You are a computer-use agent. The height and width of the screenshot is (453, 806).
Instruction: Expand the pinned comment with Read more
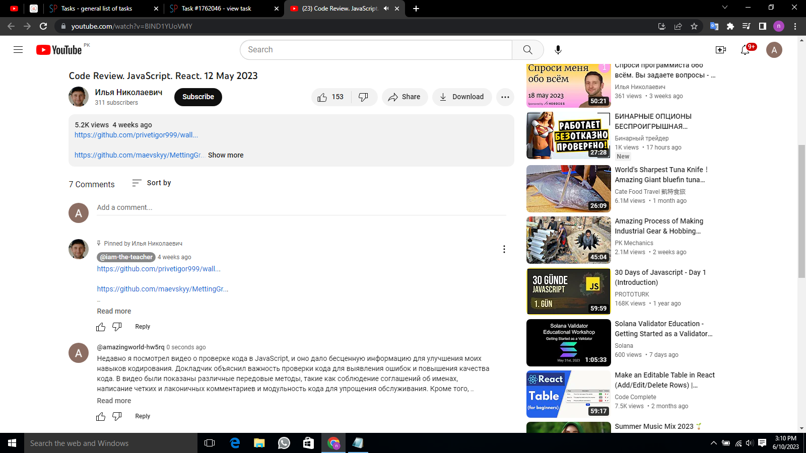[x=114, y=312]
